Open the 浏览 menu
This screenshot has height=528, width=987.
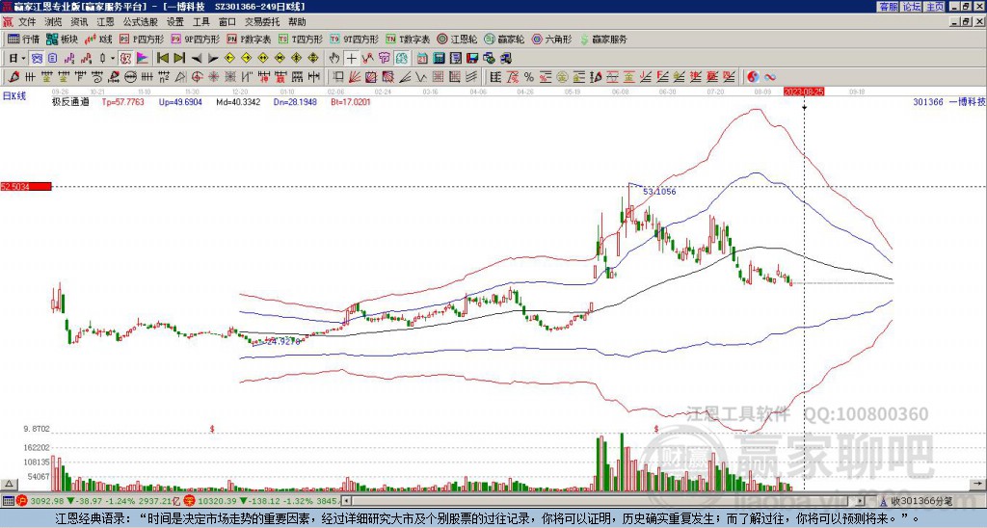[x=54, y=22]
